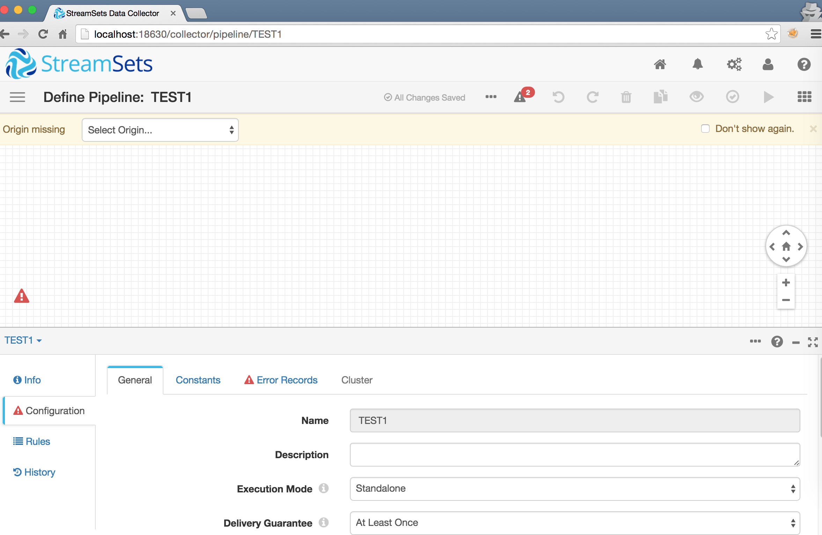Pan canvas down with the down arrow
This screenshot has height=535, width=822.
pyautogui.click(x=786, y=259)
